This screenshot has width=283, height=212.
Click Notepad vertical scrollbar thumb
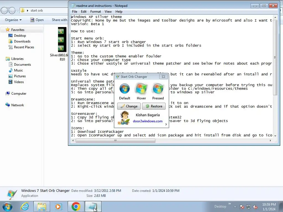(x=275, y=57)
